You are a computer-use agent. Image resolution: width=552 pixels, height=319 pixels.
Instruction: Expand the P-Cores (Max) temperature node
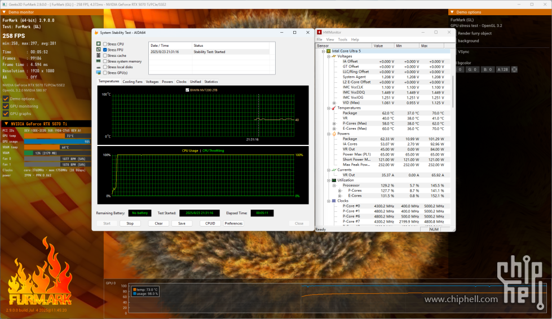pyautogui.click(x=334, y=123)
